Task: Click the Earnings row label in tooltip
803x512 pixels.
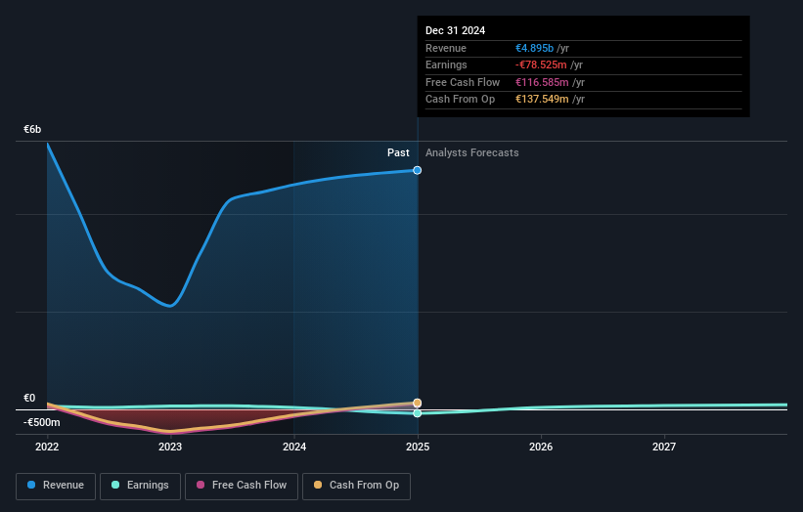Action: [446, 64]
